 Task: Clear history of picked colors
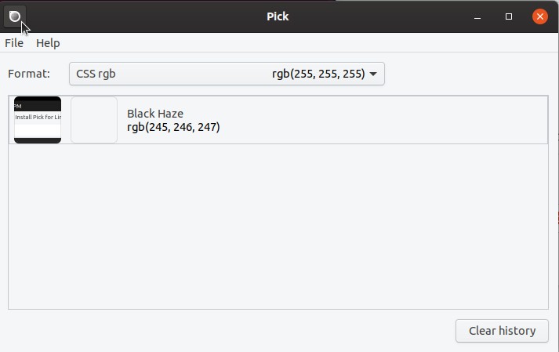click(502, 331)
